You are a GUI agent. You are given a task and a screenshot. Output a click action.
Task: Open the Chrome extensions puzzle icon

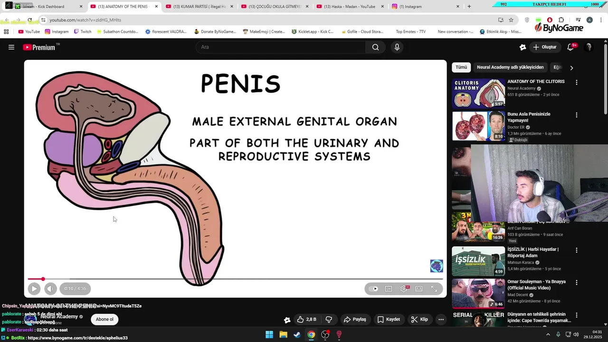561,20
